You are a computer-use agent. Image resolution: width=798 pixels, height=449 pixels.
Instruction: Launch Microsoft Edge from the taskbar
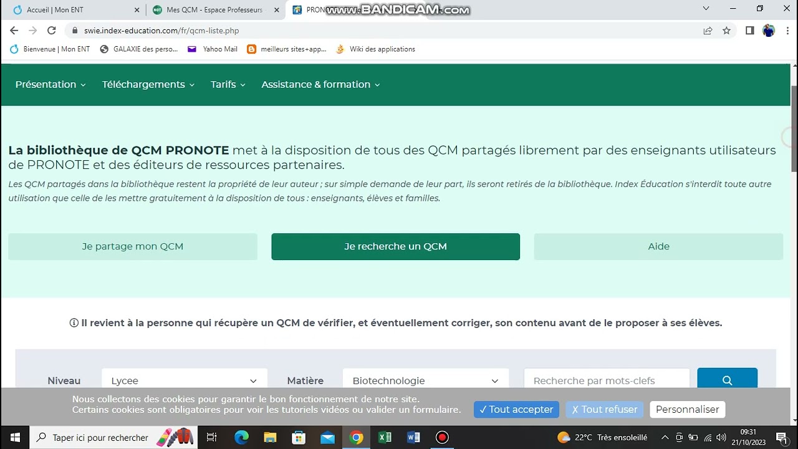[241, 437]
